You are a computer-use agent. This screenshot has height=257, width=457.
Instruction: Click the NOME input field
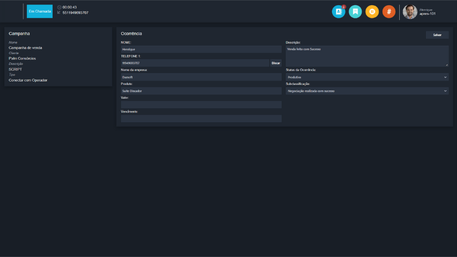click(x=201, y=50)
